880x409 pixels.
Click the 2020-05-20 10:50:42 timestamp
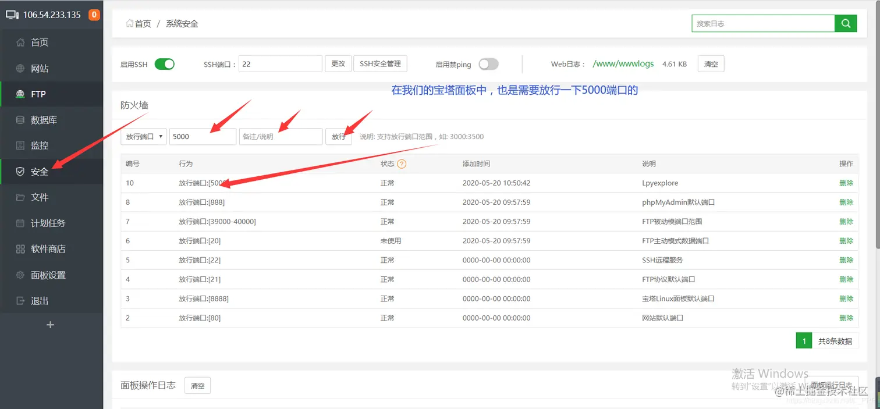pos(496,183)
